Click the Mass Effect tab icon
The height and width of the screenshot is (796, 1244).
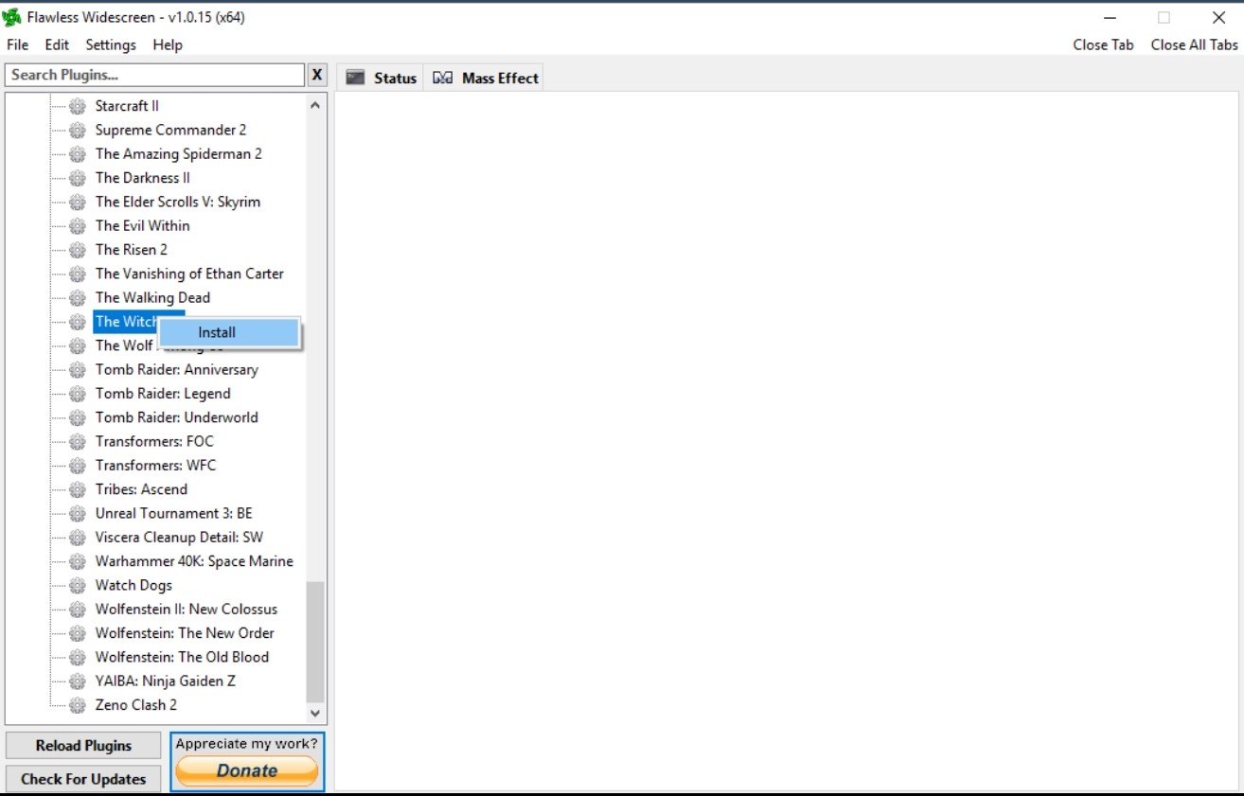[x=442, y=78]
